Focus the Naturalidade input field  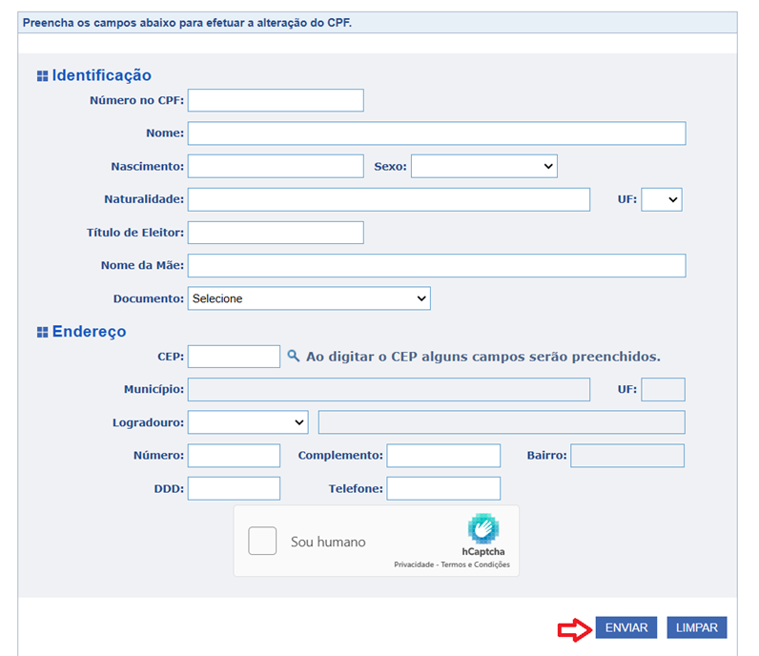coord(389,199)
